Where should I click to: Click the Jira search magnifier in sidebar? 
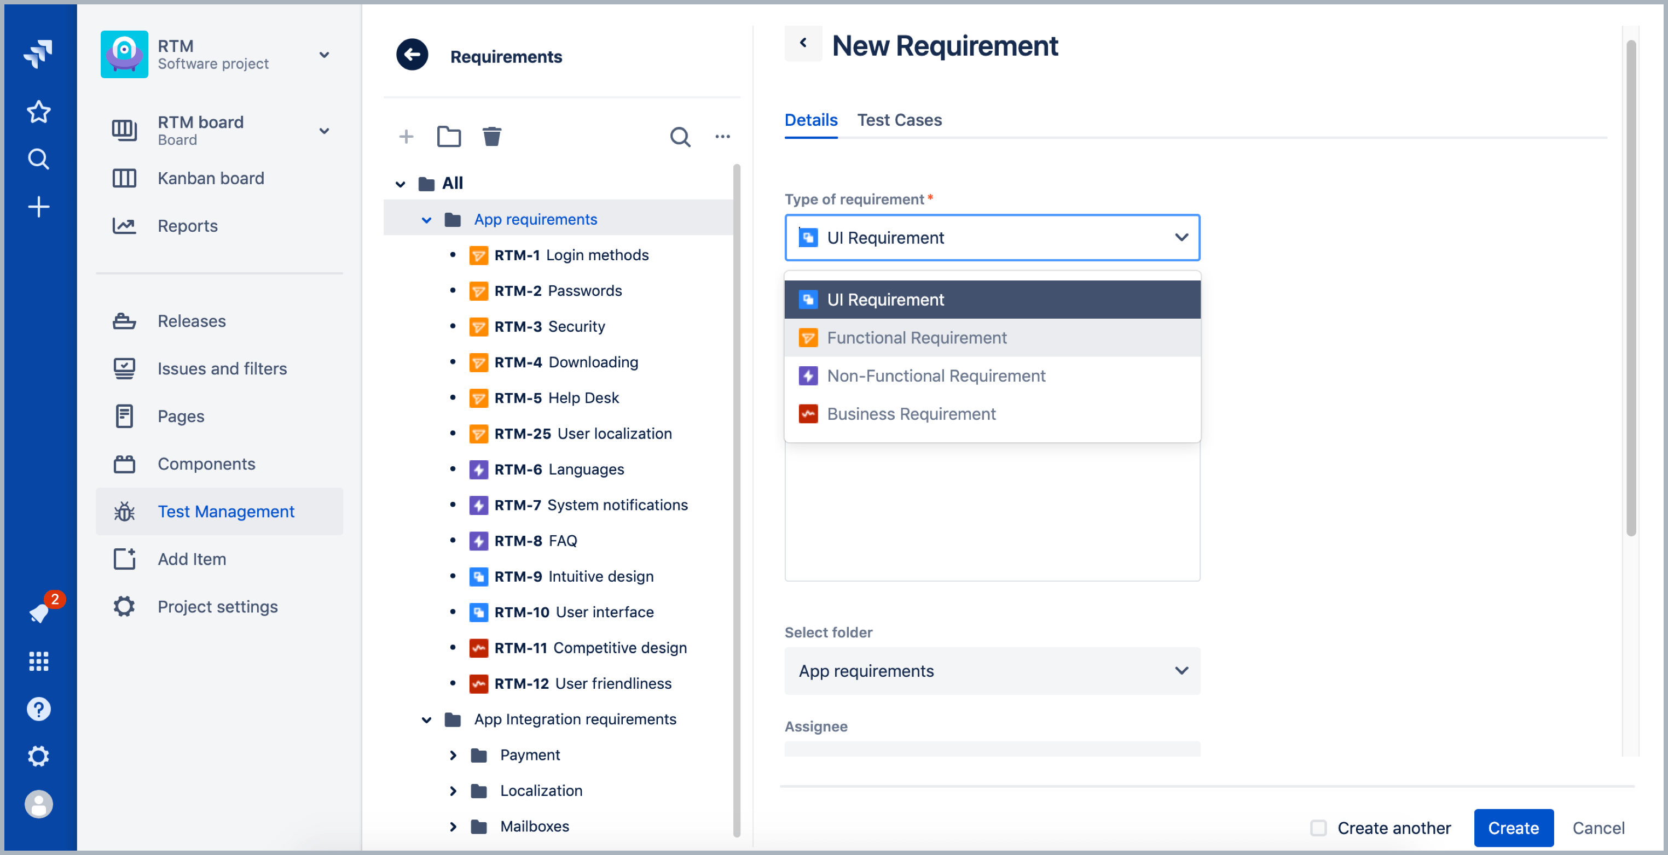point(39,159)
